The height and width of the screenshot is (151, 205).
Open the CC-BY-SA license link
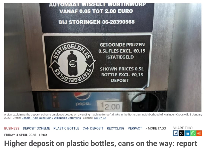pos(100,118)
